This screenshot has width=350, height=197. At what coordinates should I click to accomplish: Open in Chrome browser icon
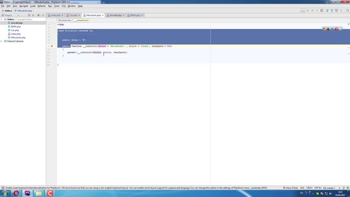click(324, 29)
